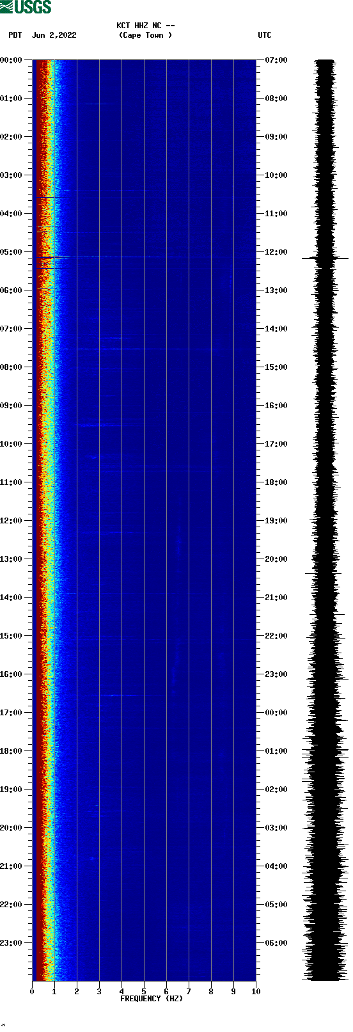
Task: Click the 14:00 PDT time label
Action: tap(11, 598)
